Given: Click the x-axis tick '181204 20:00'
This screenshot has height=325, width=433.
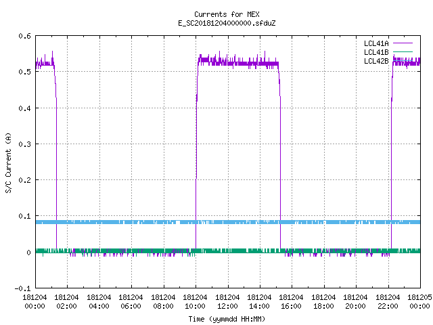Looking at the screenshot, I should coord(355,302).
